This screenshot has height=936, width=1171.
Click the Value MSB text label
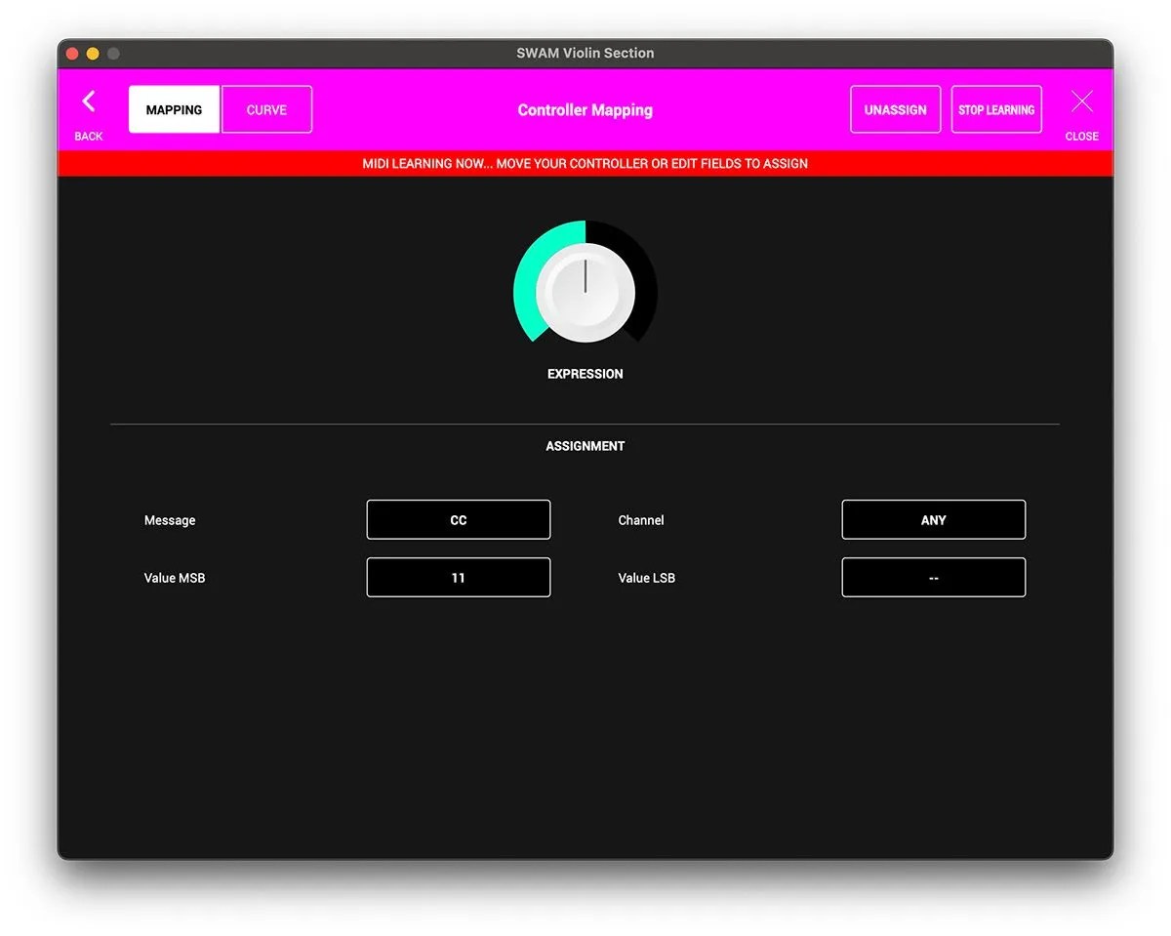point(175,578)
